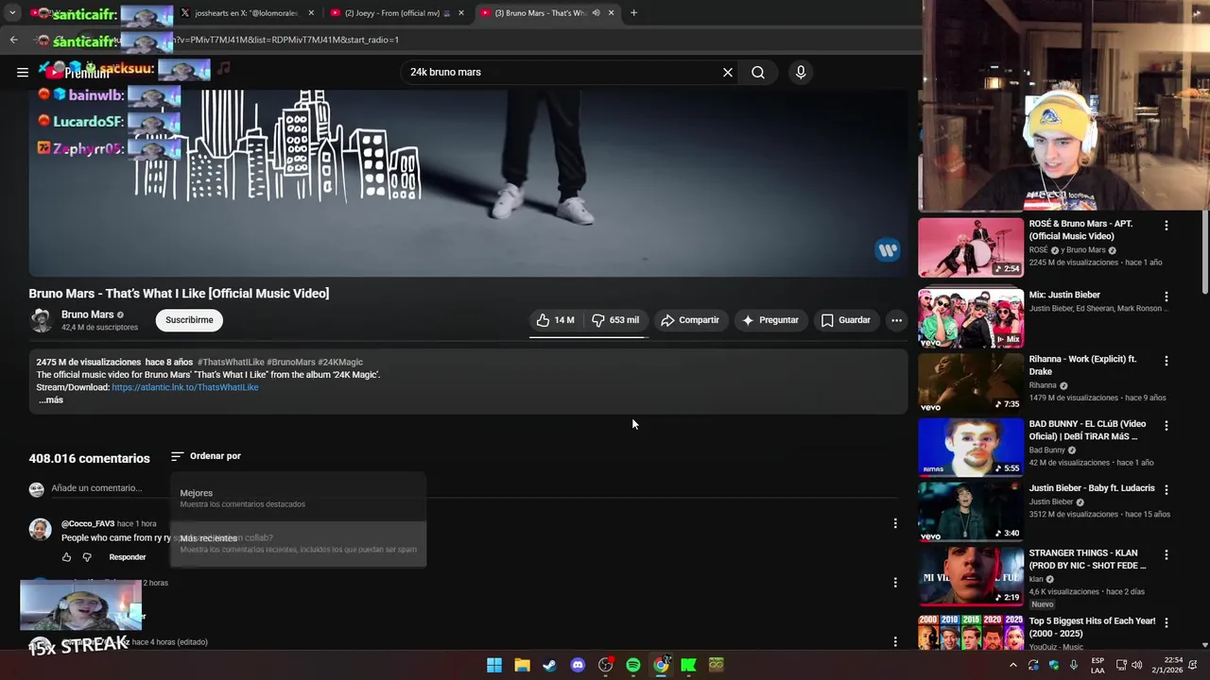Open more actions menu beside Guardar
The height and width of the screenshot is (680, 1210).
[x=896, y=320]
